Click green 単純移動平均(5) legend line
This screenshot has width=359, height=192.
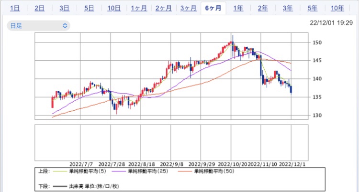[60, 171]
